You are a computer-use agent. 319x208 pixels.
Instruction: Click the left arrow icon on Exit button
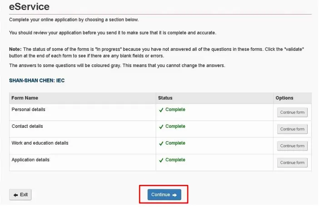(15, 195)
